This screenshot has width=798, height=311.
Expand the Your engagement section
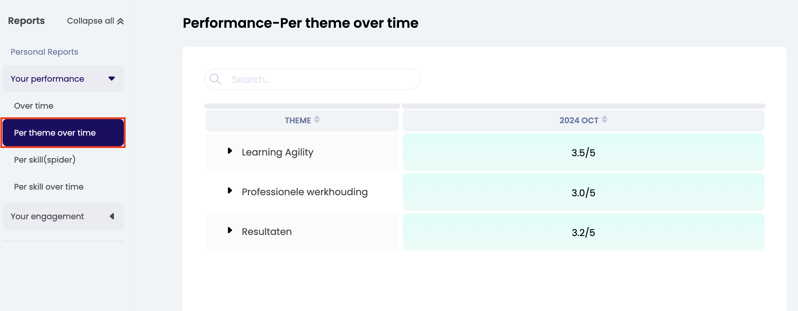coord(111,217)
